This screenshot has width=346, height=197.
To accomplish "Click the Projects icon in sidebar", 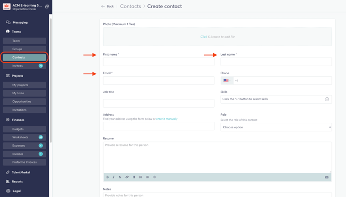I will point(8,76).
